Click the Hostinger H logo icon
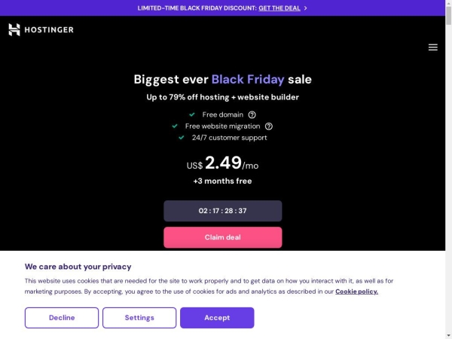The height and width of the screenshot is (339, 452). tap(14, 29)
